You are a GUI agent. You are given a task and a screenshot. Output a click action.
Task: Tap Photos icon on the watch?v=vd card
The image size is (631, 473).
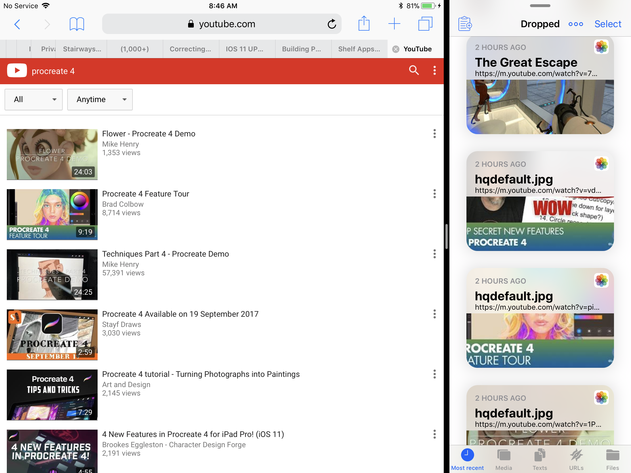pyautogui.click(x=601, y=164)
